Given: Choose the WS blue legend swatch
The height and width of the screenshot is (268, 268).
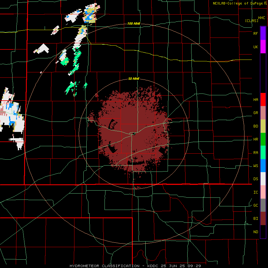Looking at the screenshot, I should [x=263, y=166].
